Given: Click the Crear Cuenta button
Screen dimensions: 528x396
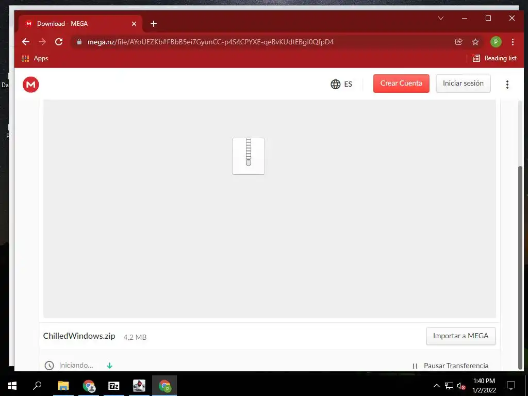Looking at the screenshot, I should (x=401, y=83).
